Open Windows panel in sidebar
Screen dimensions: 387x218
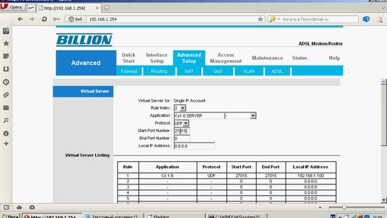(x=6, y=108)
